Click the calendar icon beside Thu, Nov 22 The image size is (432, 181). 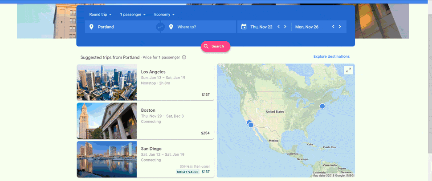244,27
